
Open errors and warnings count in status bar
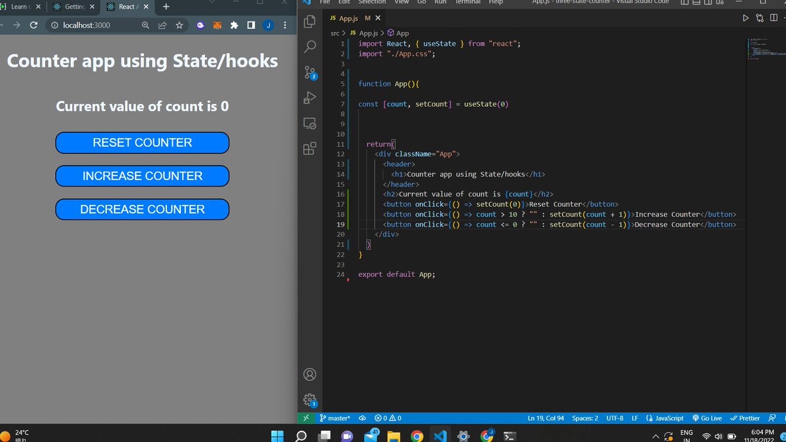coord(388,418)
